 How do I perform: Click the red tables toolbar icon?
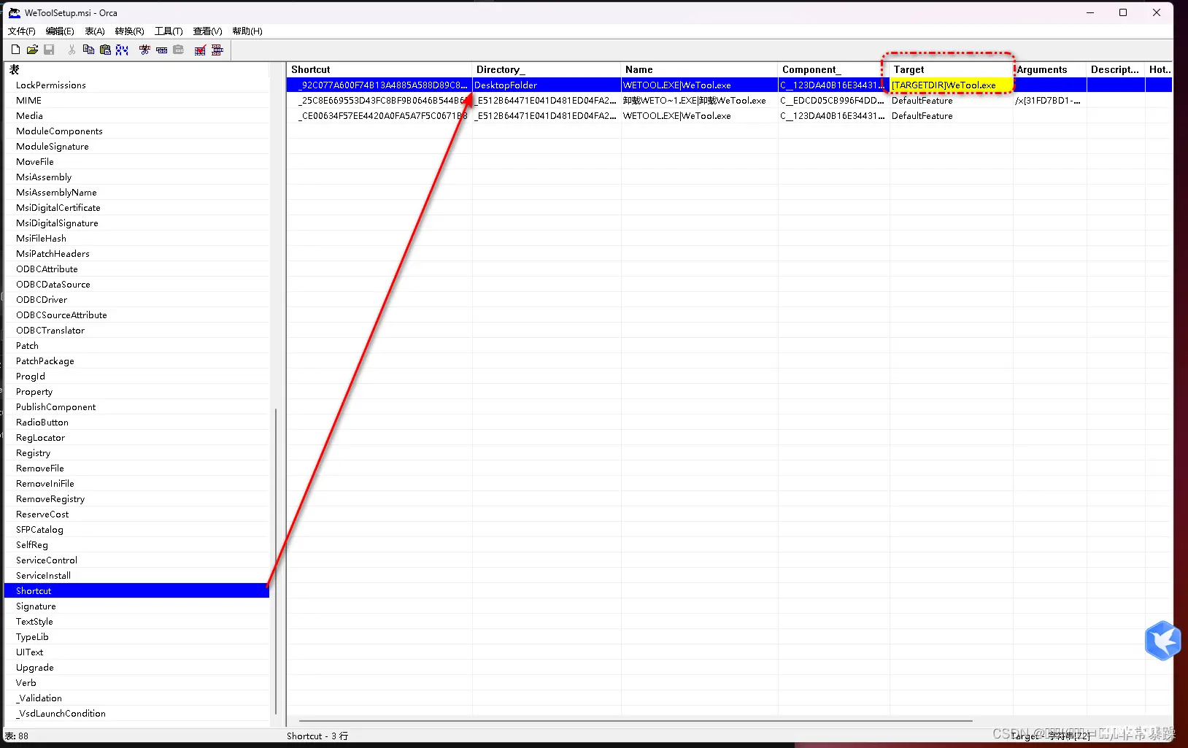pyautogui.click(x=217, y=50)
